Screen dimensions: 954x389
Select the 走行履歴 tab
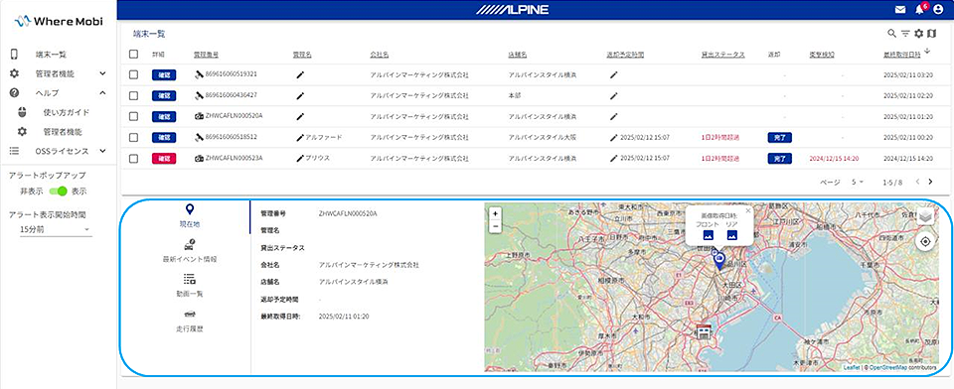click(189, 321)
